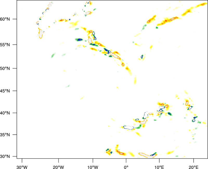Image resolution: width=208 pixels, height=169 pixels.
Task: Click the light green blob near 52°N 21°W
Action: (x=53, y=55)
